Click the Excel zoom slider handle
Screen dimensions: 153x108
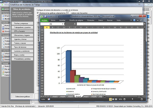132,99
